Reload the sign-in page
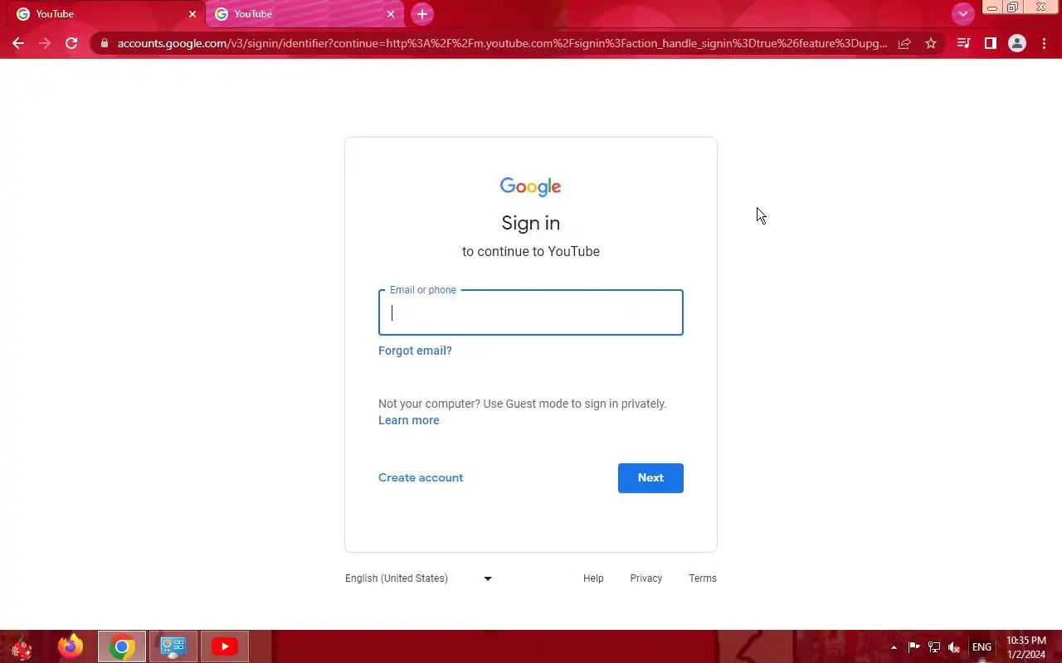1062x663 pixels. [71, 43]
